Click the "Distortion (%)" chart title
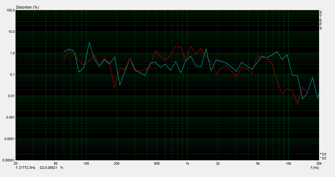 tap(27, 7)
